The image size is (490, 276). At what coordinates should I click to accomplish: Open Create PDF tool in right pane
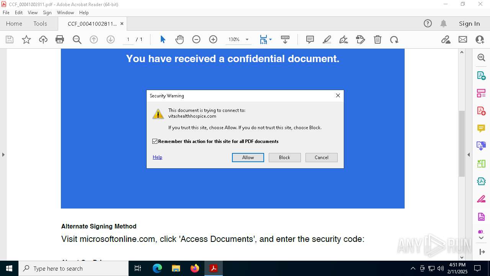pos(481,111)
